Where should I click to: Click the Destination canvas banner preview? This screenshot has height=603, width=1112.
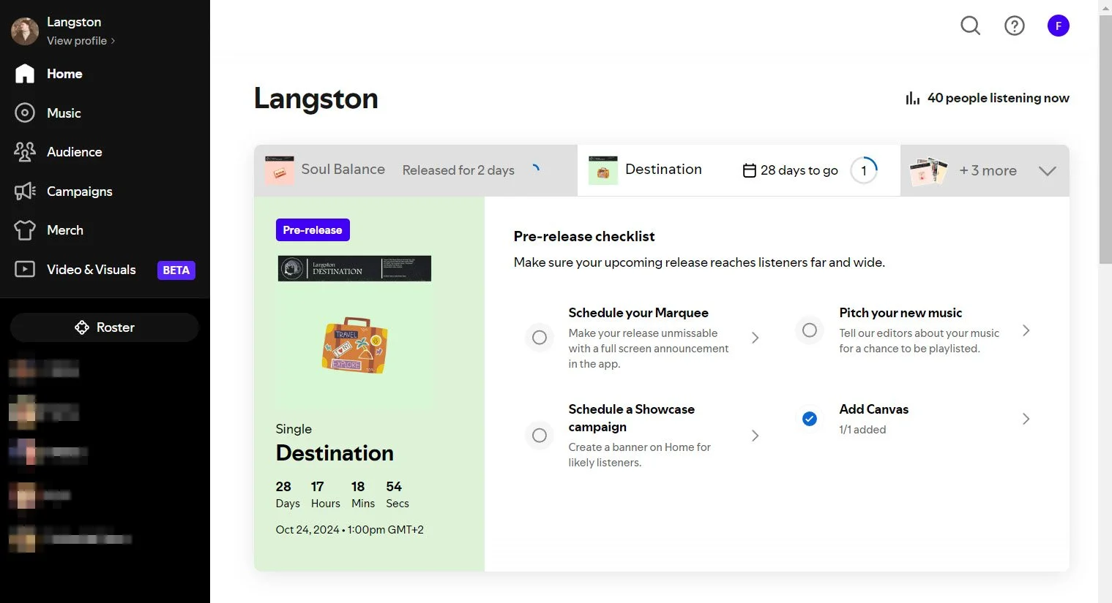[354, 268]
